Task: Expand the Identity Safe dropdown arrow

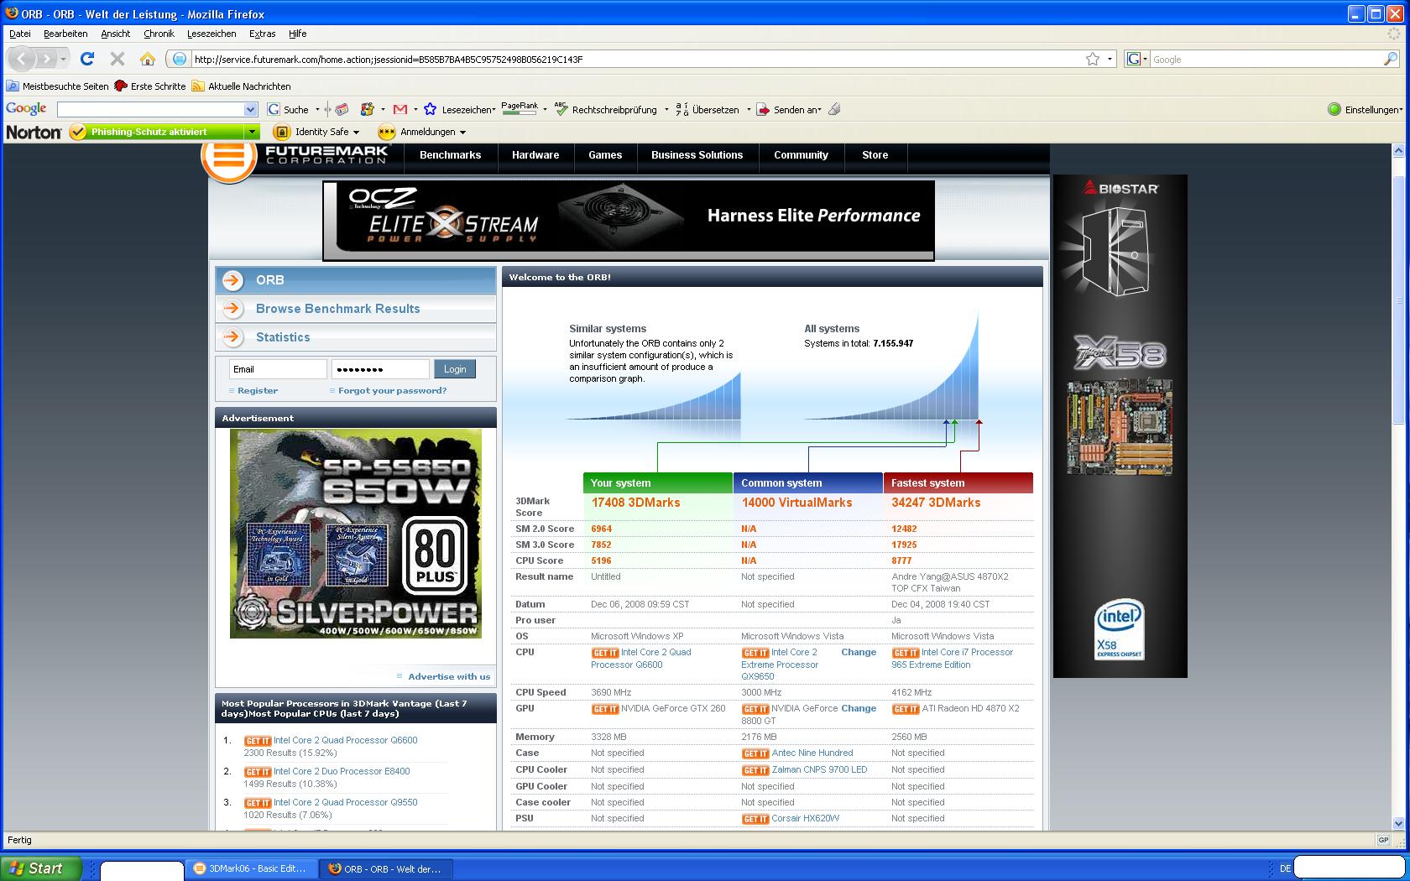Action: (356, 132)
